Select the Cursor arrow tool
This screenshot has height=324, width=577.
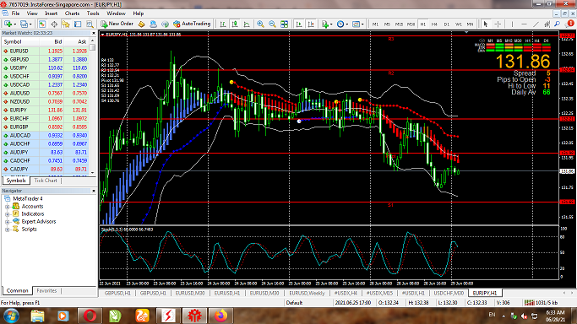[486, 24]
